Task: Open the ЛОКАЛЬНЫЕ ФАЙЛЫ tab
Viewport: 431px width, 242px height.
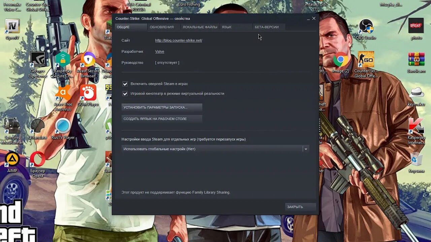Action: click(x=200, y=27)
